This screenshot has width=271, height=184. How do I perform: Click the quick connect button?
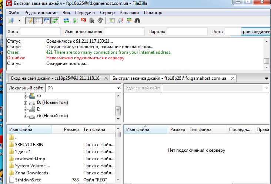255,32
